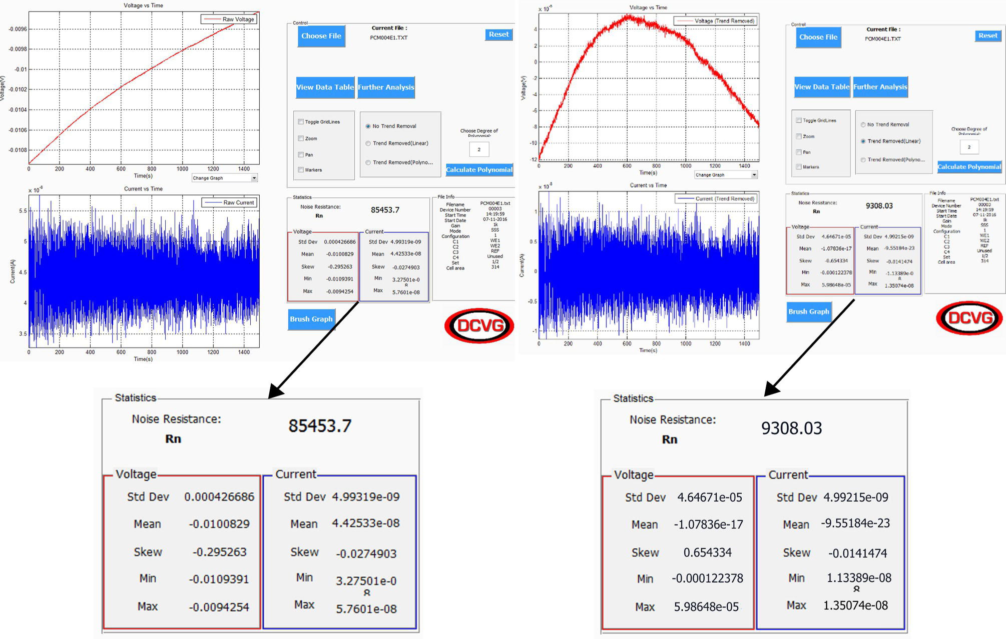1006x639 pixels.
Task: Click current Max 1.35074e-08 in enlarged statistics panel
Action: (x=856, y=605)
